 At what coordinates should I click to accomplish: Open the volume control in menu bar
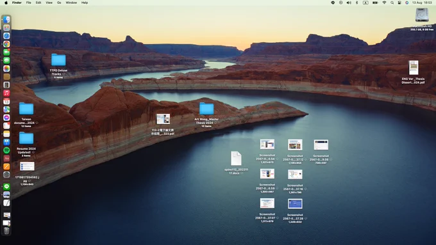[x=349, y=3]
